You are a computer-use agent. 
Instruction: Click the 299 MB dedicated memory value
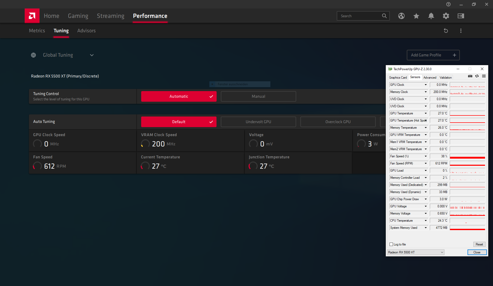(x=439, y=185)
